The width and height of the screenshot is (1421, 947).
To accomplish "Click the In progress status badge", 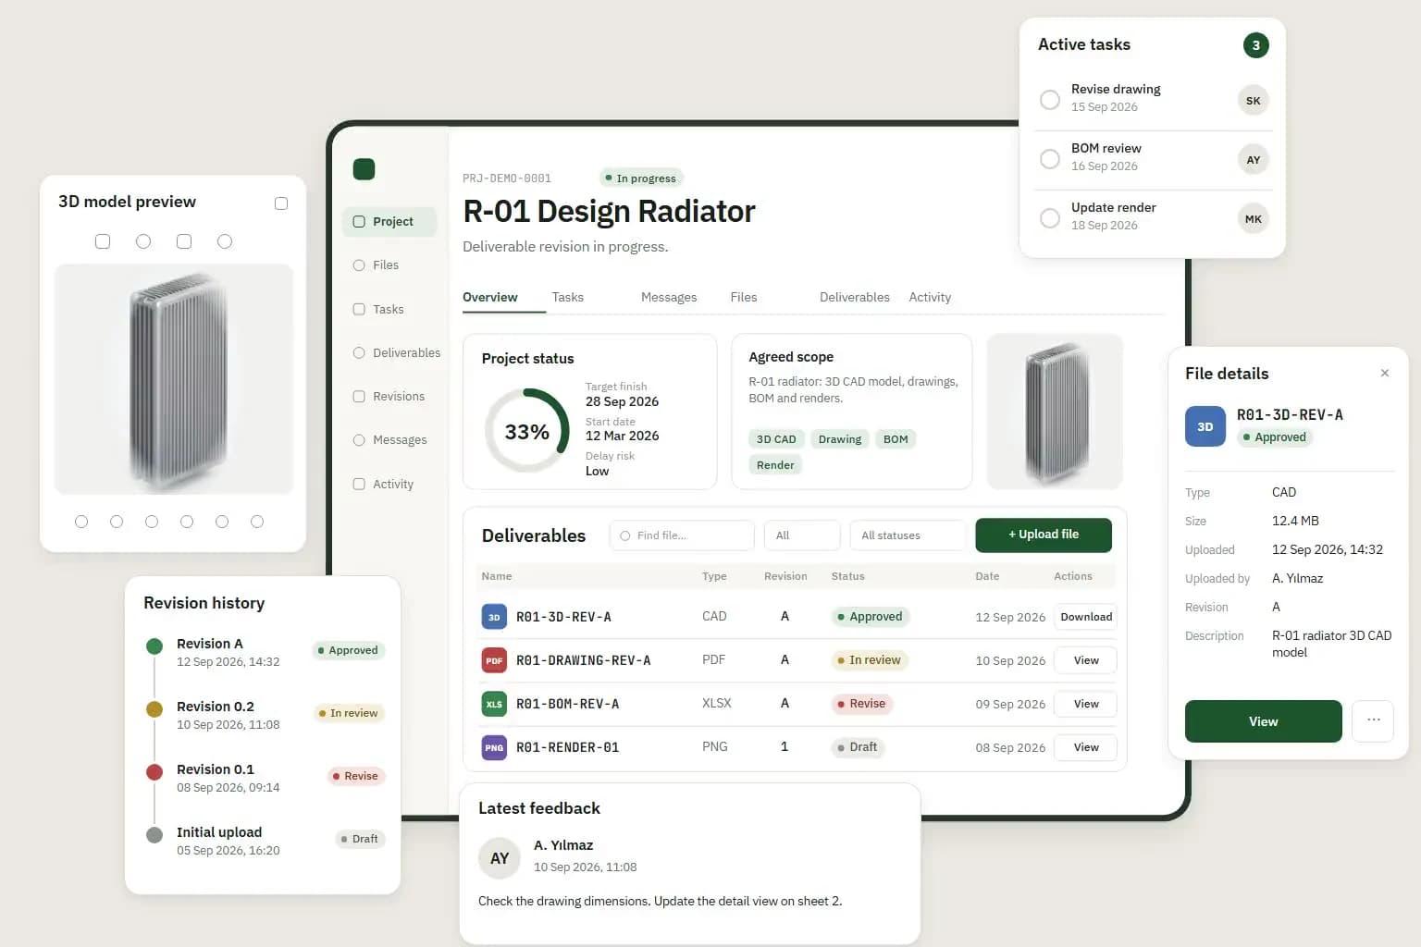I will (641, 178).
